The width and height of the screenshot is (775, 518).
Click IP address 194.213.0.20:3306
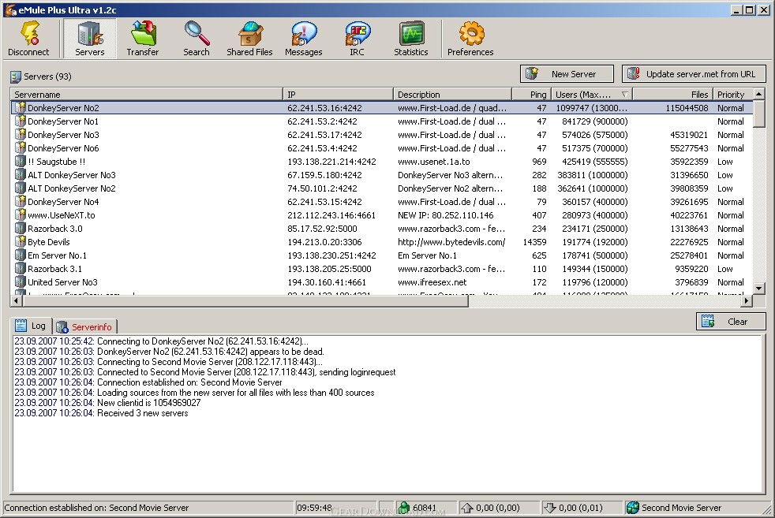[324, 242]
